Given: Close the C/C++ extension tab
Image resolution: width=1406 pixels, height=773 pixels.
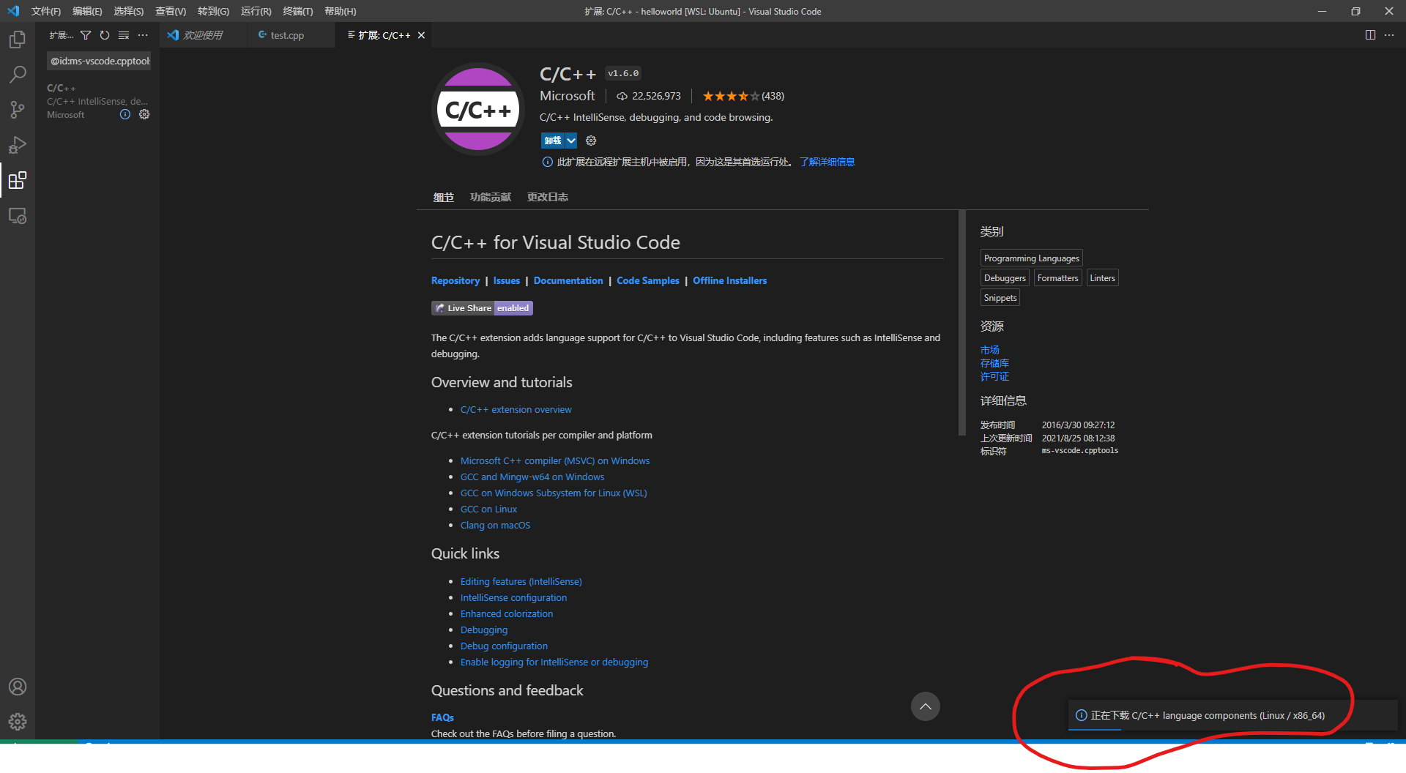Looking at the screenshot, I should coord(421,35).
